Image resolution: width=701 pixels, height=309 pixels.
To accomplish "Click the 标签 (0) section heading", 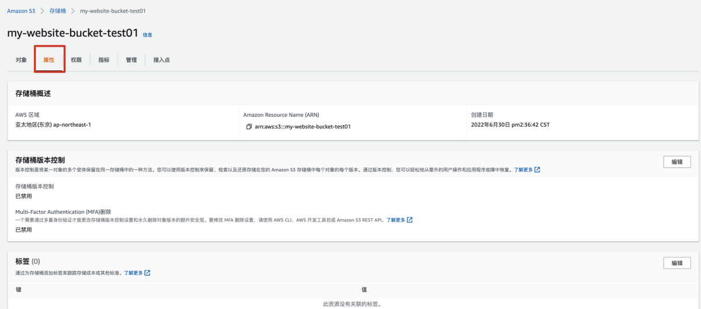I will 27,261.
